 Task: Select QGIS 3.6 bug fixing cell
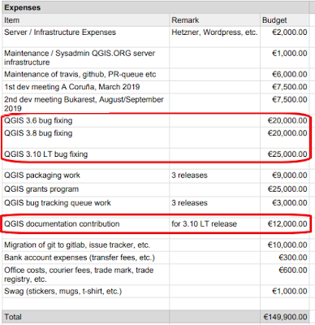pos(86,121)
